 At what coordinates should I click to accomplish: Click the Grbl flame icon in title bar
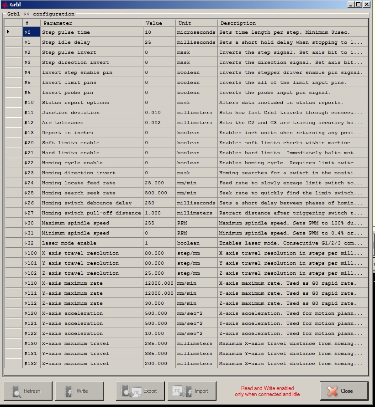(5, 5)
